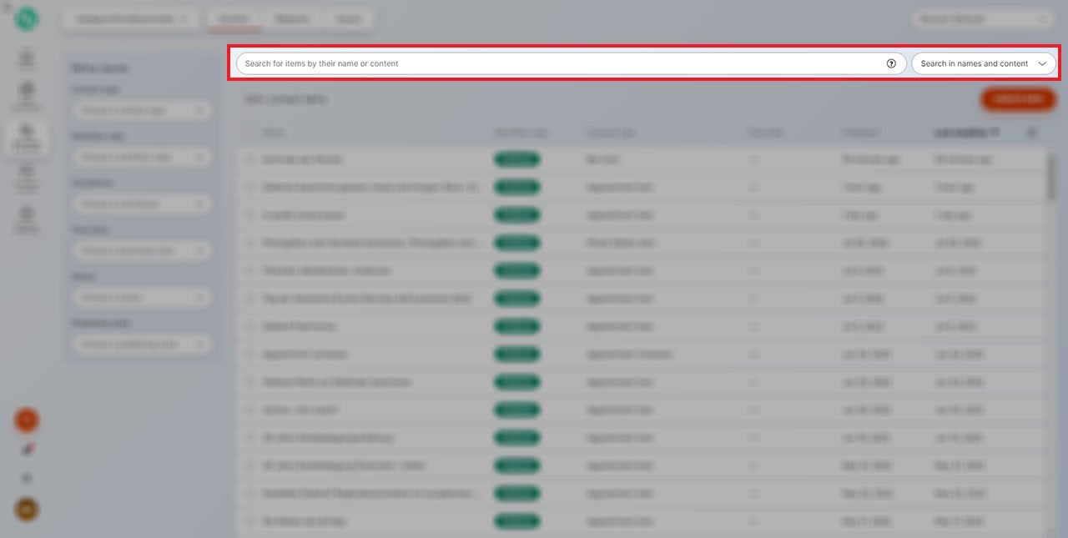The height and width of the screenshot is (538, 1068).
Task: Tick the checkbox of the first table row
Action: (249, 159)
